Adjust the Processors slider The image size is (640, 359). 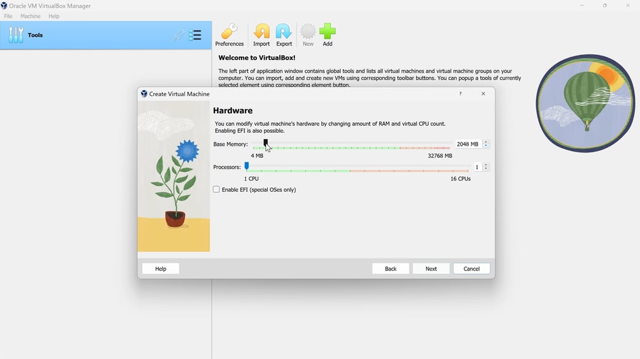point(246,166)
